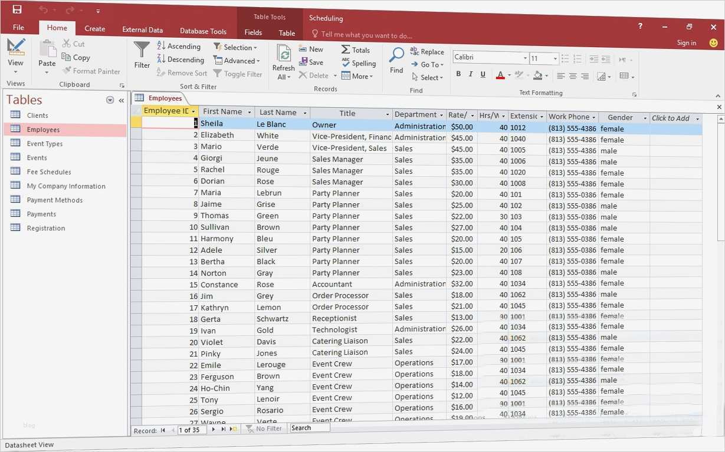This screenshot has width=725, height=452.
Task: Go to the next record
Action: click(214, 430)
